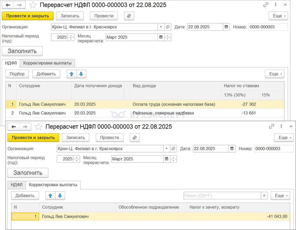Screen dimensions: 296x230
Task: Open Корректировки выплаты tab in the background window
Action: (47, 63)
